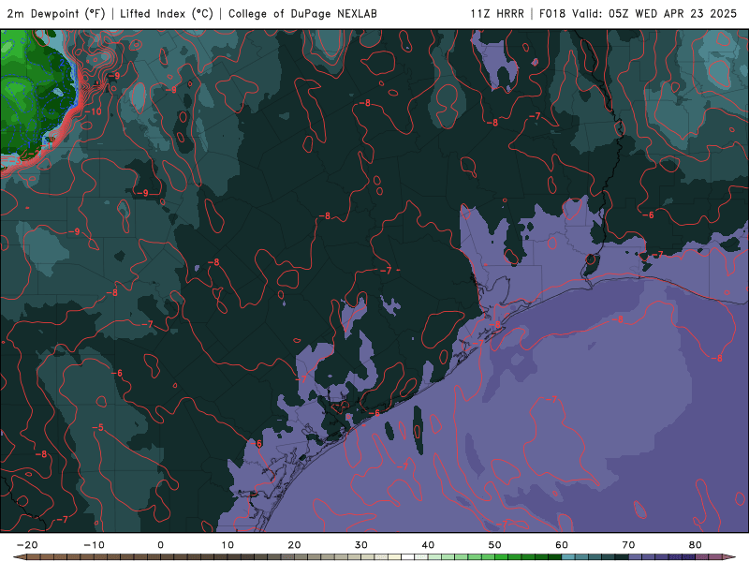Click the 10 label on the color scale
The height and width of the screenshot is (562, 749).
point(228,545)
